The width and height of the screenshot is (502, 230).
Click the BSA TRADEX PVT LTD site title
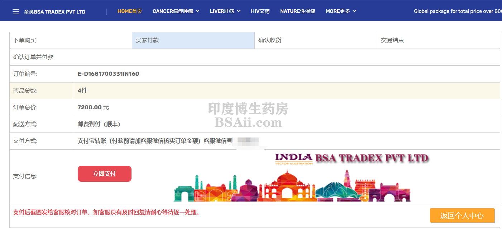pyautogui.click(x=54, y=12)
